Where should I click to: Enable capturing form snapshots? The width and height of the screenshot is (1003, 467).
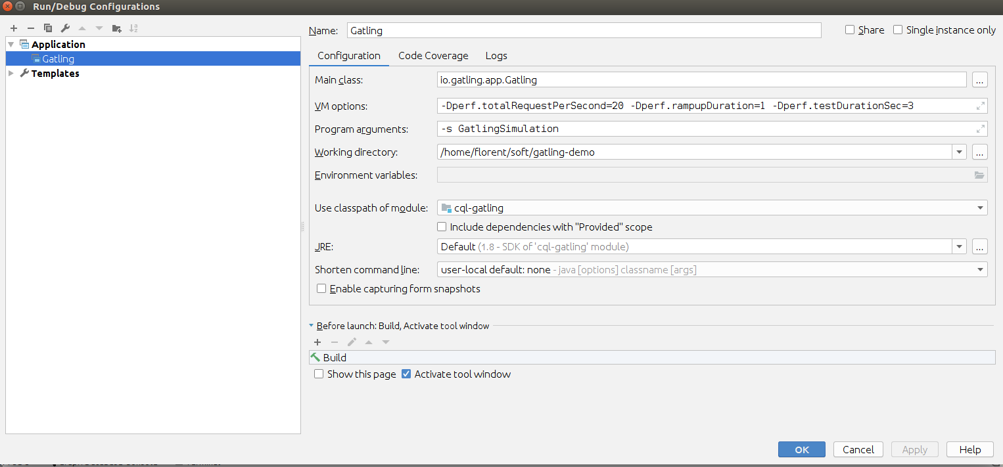click(x=321, y=288)
